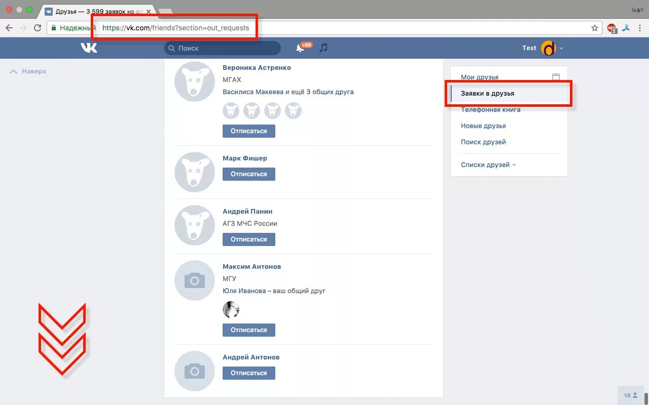Click Отписаться under Андрей Антонов

tap(248, 373)
